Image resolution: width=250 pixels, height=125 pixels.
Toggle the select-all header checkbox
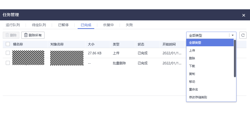tap(8, 44)
